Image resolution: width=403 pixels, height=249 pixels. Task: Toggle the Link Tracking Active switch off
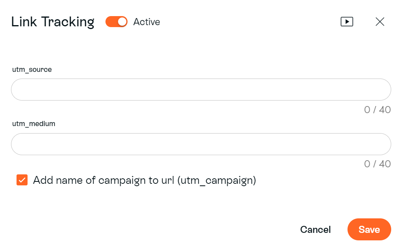116,22
